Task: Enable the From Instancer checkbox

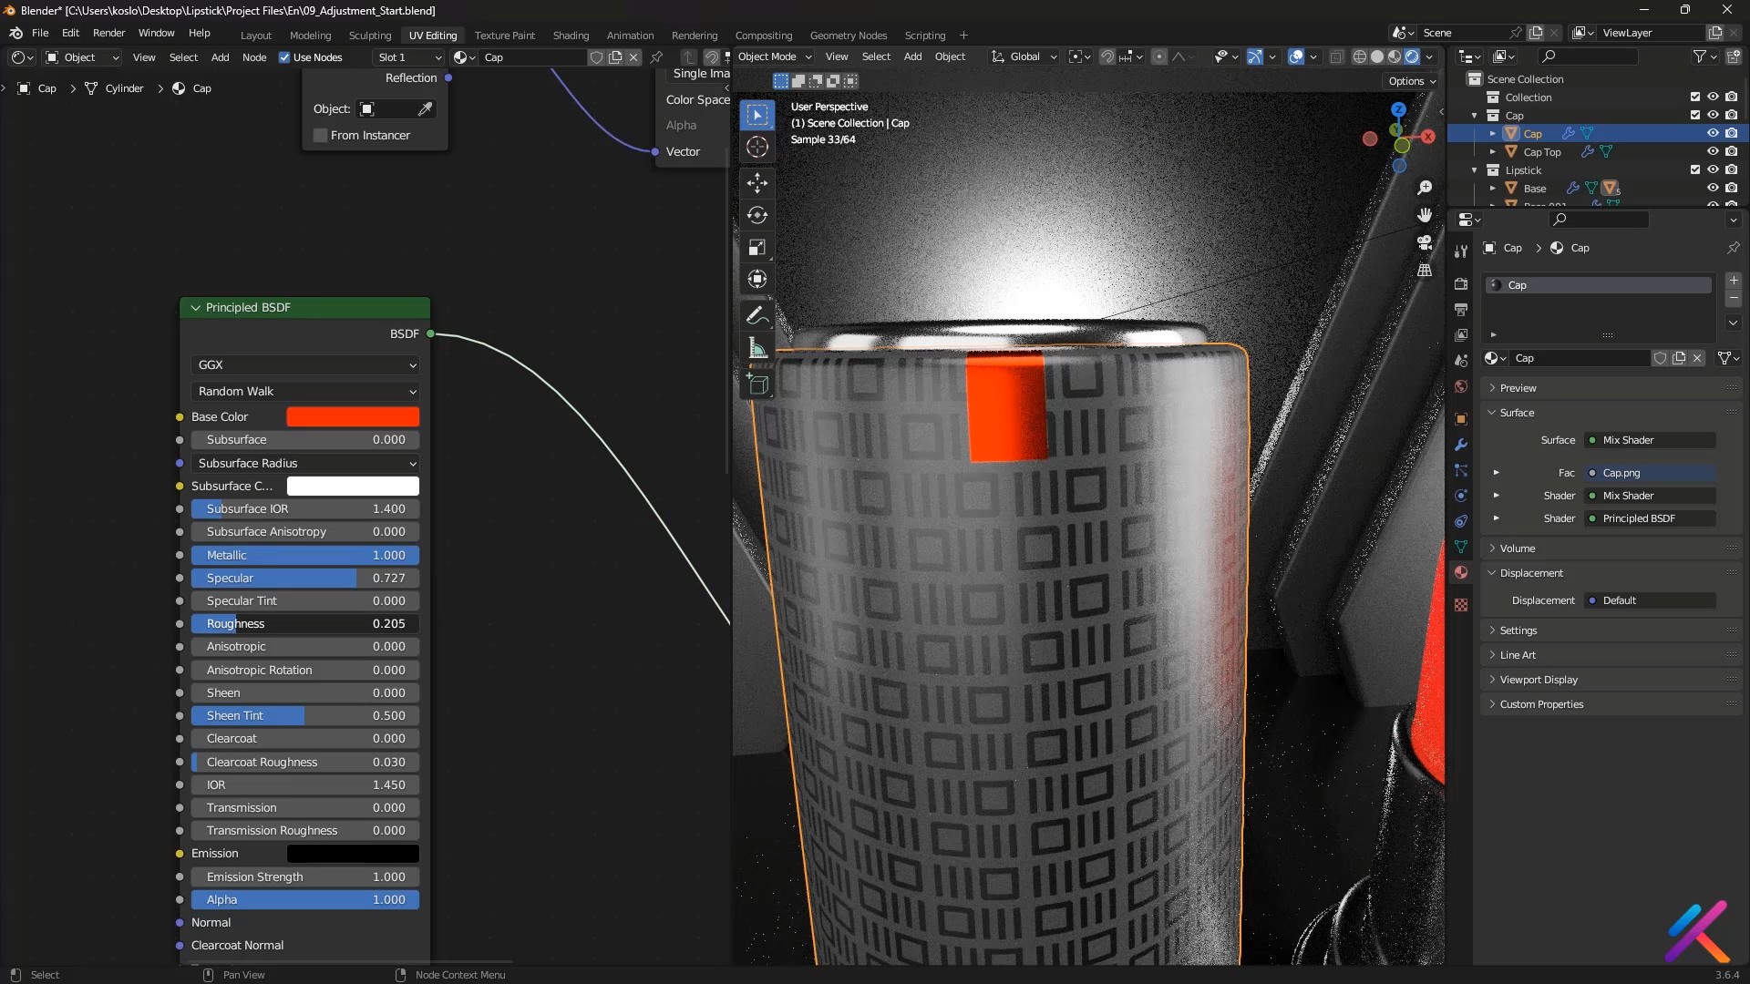Action: pyautogui.click(x=321, y=136)
